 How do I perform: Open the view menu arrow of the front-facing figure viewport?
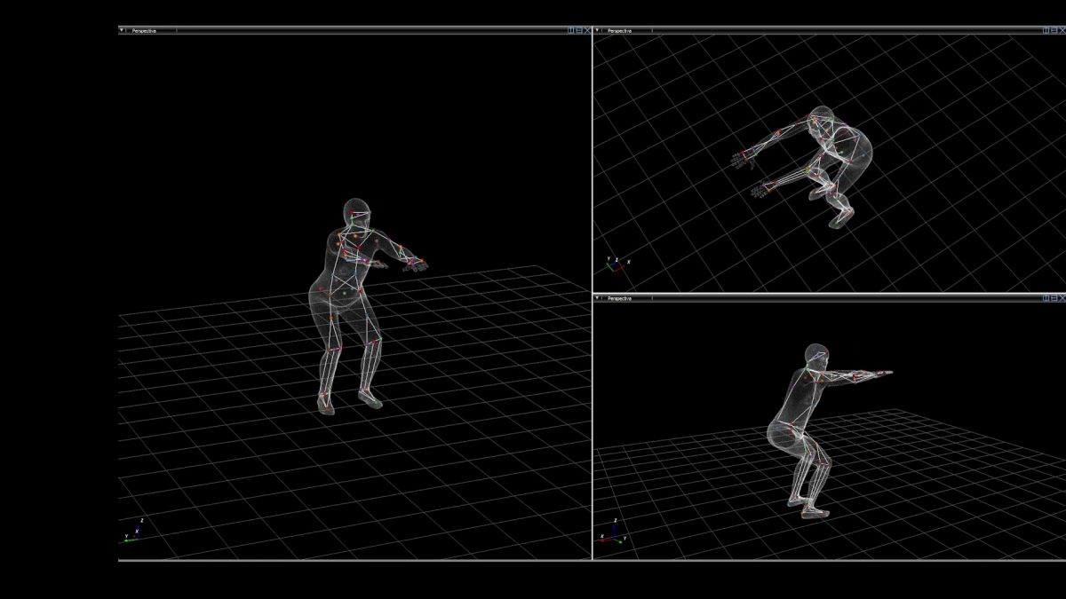pyautogui.click(x=123, y=30)
